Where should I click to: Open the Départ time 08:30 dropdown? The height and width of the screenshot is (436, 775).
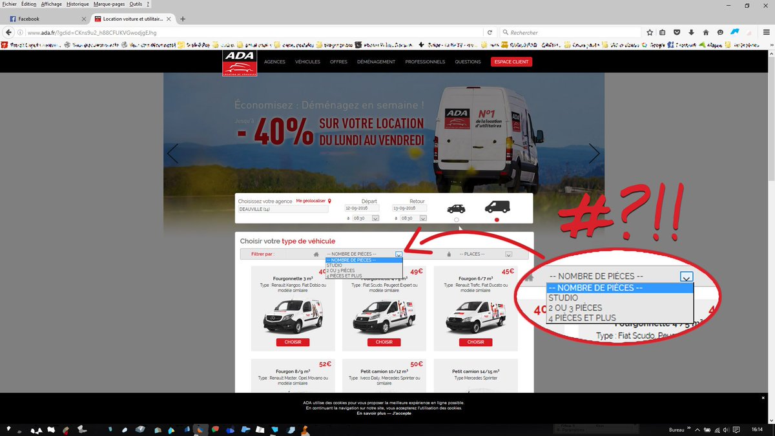coord(366,218)
